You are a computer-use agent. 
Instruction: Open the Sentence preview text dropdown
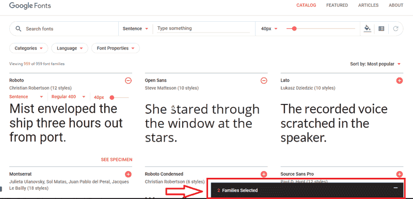click(x=135, y=29)
